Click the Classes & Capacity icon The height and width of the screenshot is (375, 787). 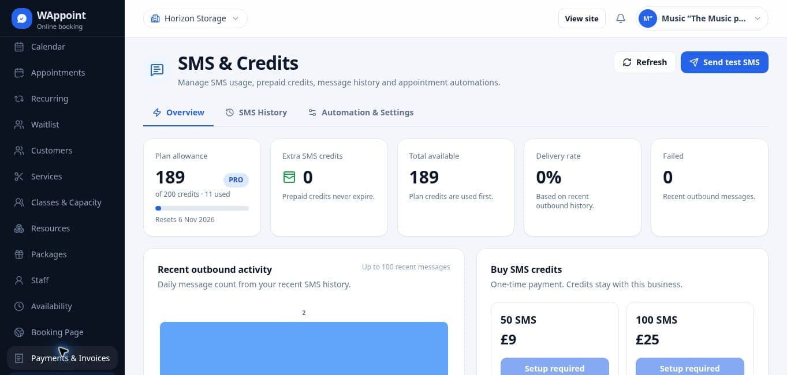coord(19,202)
